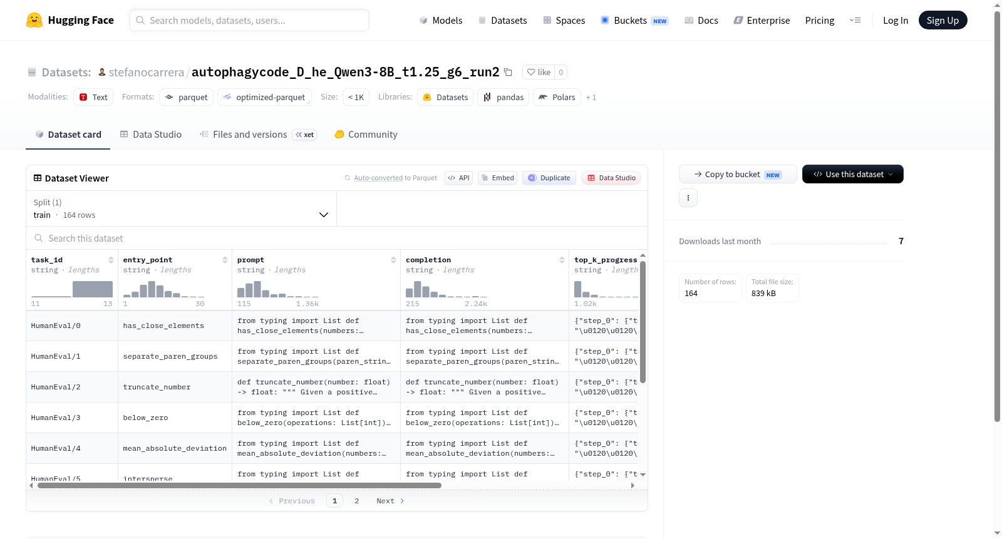Open the API button in viewer

coord(458,178)
